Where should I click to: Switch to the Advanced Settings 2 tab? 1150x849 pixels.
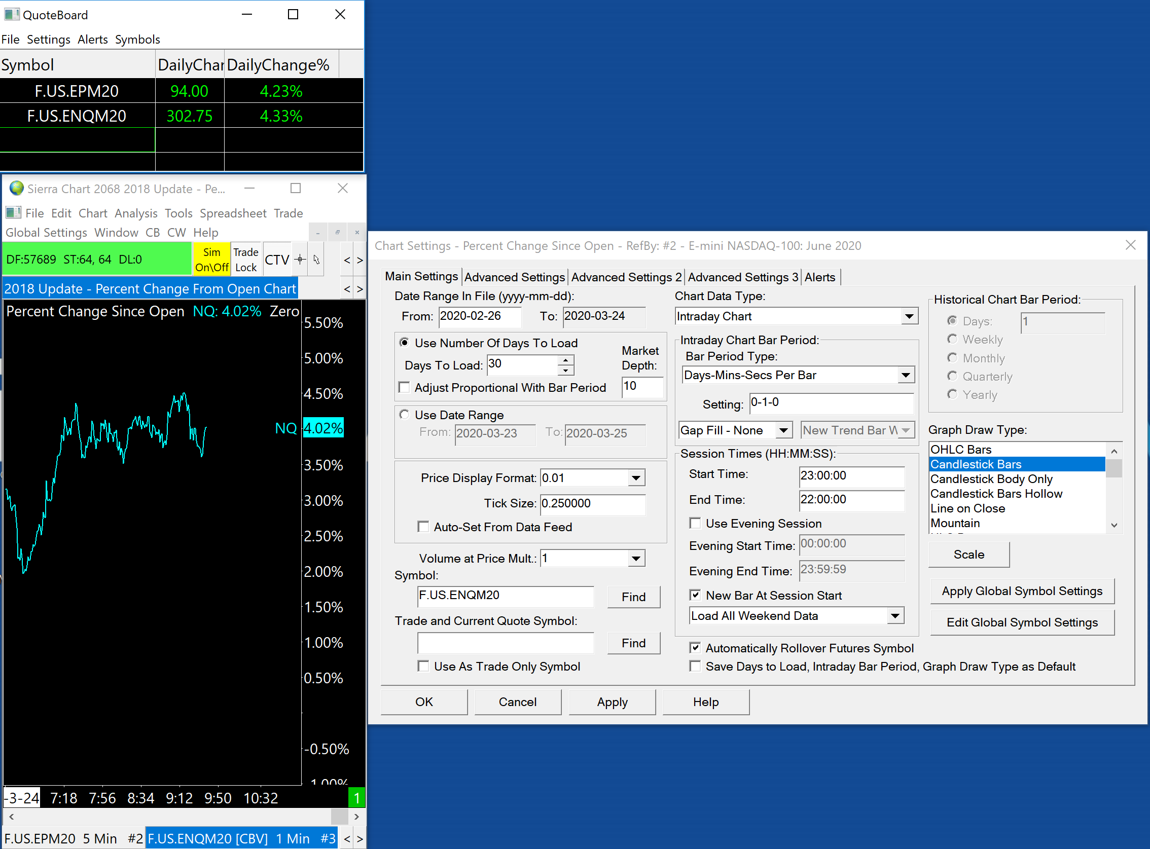point(626,277)
